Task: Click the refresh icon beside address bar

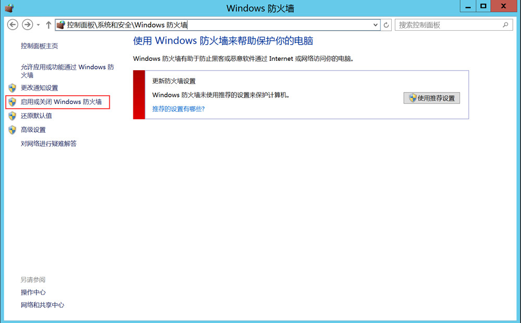Action: (387, 25)
